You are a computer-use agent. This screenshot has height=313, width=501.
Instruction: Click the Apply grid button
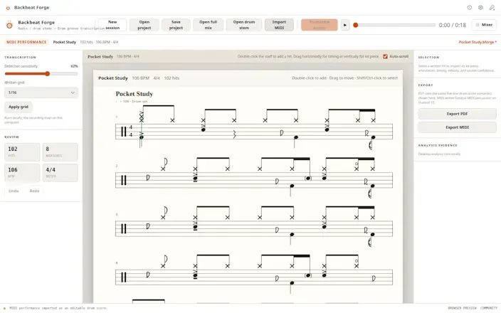19,107
